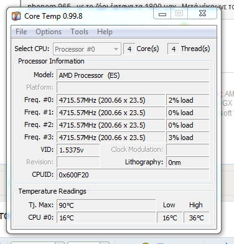Open the Tools menu

[79, 32]
